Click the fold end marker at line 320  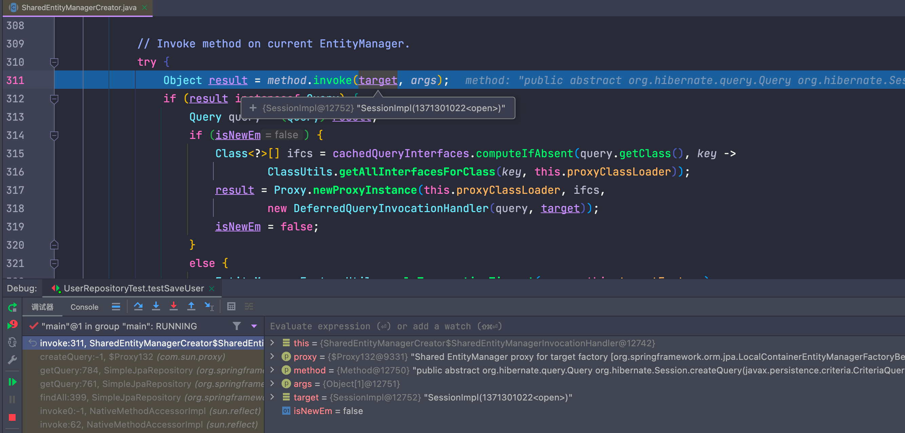coord(54,245)
